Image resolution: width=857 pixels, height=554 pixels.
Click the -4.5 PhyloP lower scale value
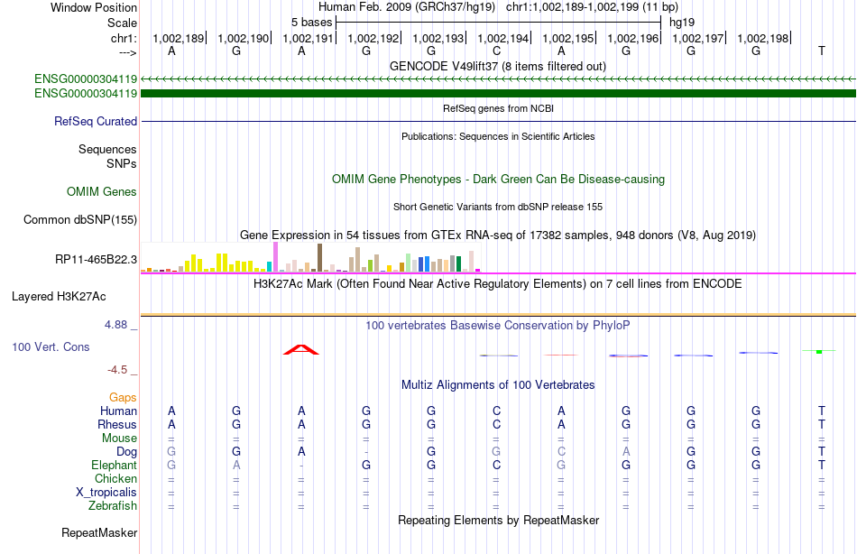tap(117, 370)
